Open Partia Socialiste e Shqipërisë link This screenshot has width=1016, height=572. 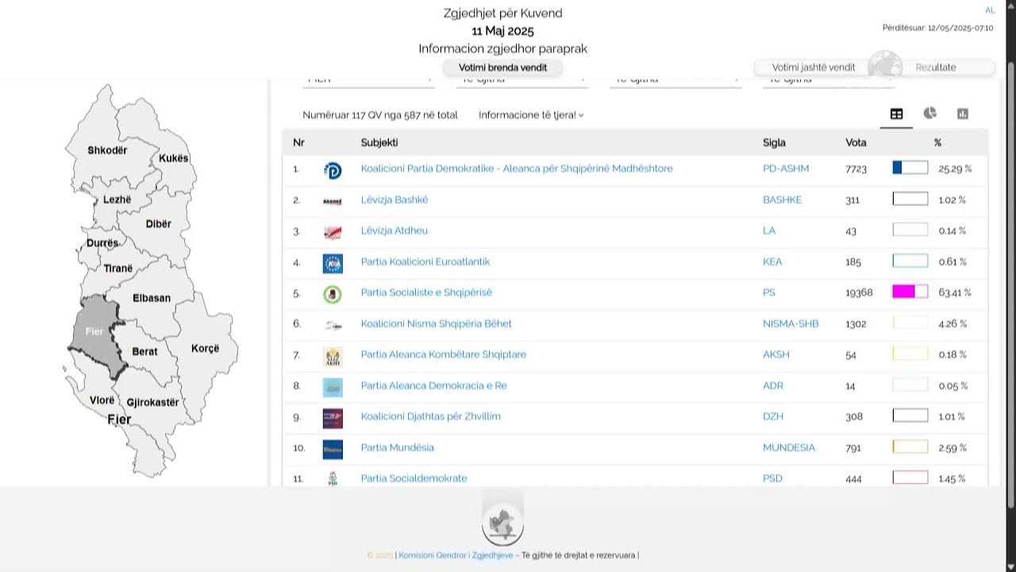426,292
